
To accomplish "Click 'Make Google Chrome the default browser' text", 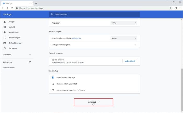I will point(68,62).
